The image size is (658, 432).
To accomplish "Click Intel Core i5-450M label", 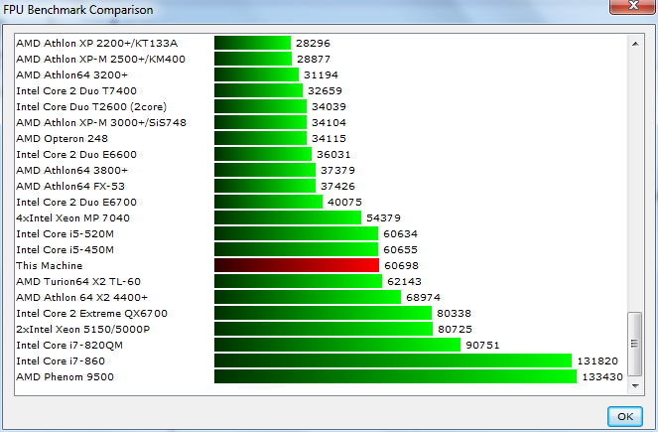I will [x=66, y=250].
